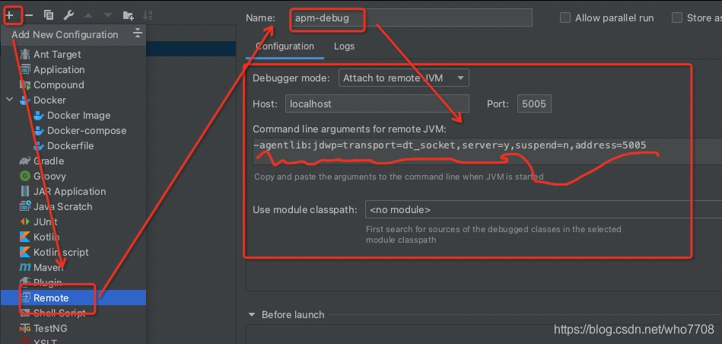Select the TestNG icon
Viewport: 722px width, 344px height.
pyautogui.click(x=25, y=328)
